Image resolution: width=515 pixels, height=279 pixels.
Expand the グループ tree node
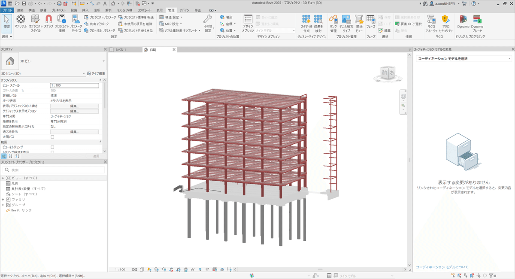[x=3, y=205]
